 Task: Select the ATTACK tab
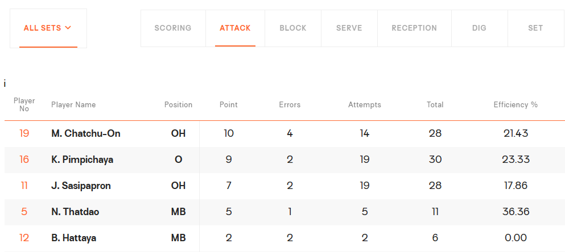pos(235,28)
